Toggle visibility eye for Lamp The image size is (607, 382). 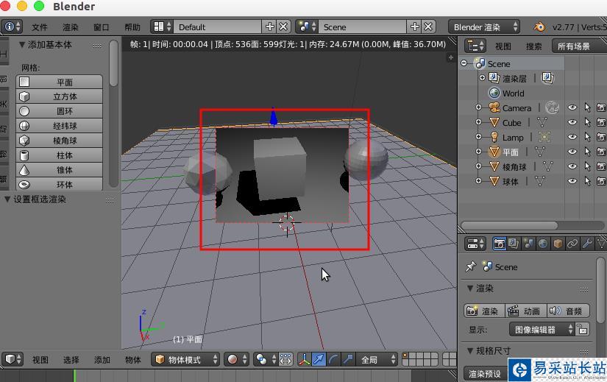(x=572, y=137)
